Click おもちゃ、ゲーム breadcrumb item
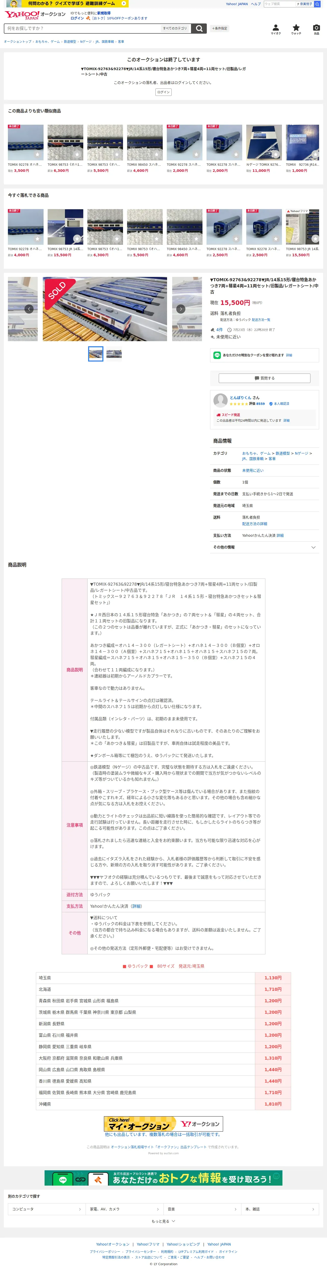 [47, 42]
